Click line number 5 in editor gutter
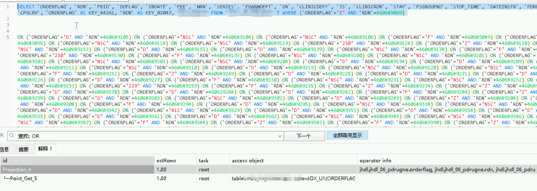 tap(8, 37)
